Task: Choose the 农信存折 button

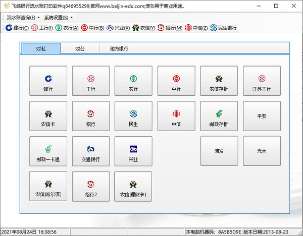Action: (219, 81)
